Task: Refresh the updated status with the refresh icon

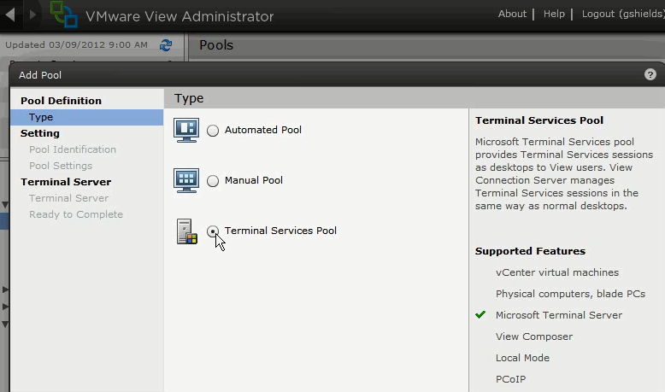Action: tap(166, 45)
